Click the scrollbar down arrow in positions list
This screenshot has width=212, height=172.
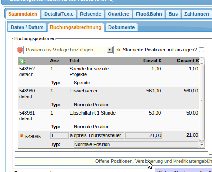point(202,145)
